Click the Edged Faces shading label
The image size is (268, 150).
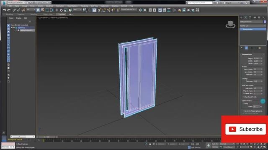63,17
